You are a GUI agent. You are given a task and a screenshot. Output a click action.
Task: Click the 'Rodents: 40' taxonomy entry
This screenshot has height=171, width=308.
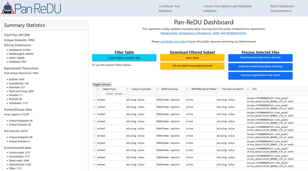(15, 99)
